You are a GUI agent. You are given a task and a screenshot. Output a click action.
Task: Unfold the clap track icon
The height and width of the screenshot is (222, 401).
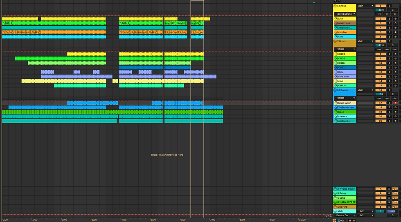[336, 81]
